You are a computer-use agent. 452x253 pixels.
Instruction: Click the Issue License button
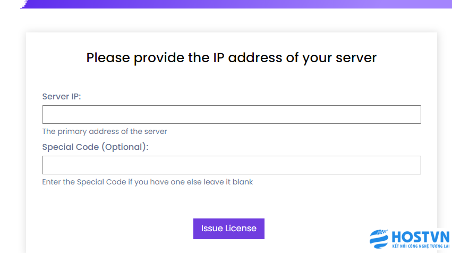228,229
